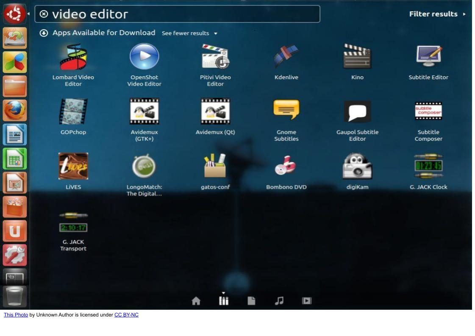
Task: Open Ubuntu Software Center launcher icon
Action: click(x=14, y=207)
